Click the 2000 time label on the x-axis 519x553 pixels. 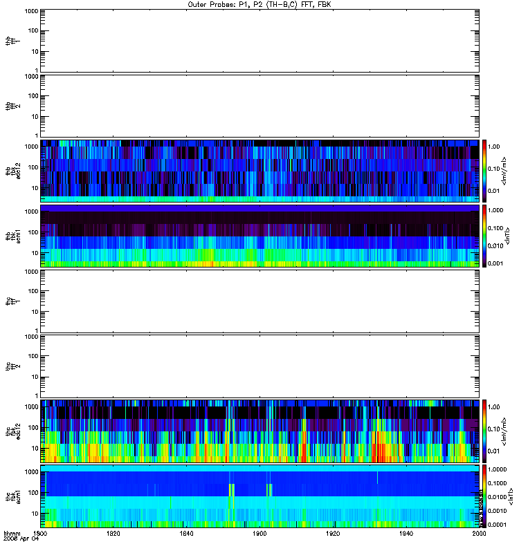pyautogui.click(x=479, y=533)
